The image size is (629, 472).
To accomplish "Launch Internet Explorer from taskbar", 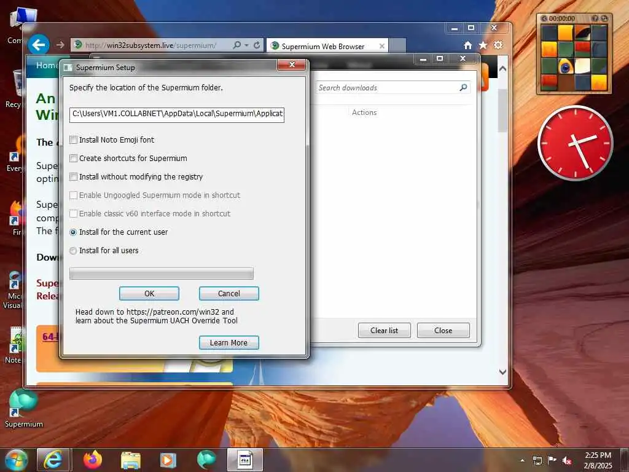I will coord(53,460).
